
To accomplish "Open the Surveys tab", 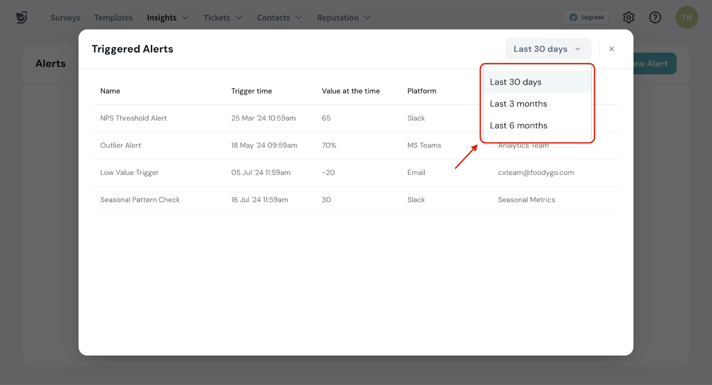I will pos(65,18).
